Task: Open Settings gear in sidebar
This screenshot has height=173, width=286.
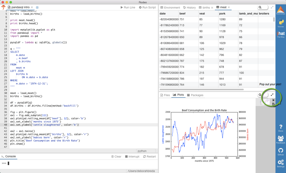Action: click(x=281, y=163)
